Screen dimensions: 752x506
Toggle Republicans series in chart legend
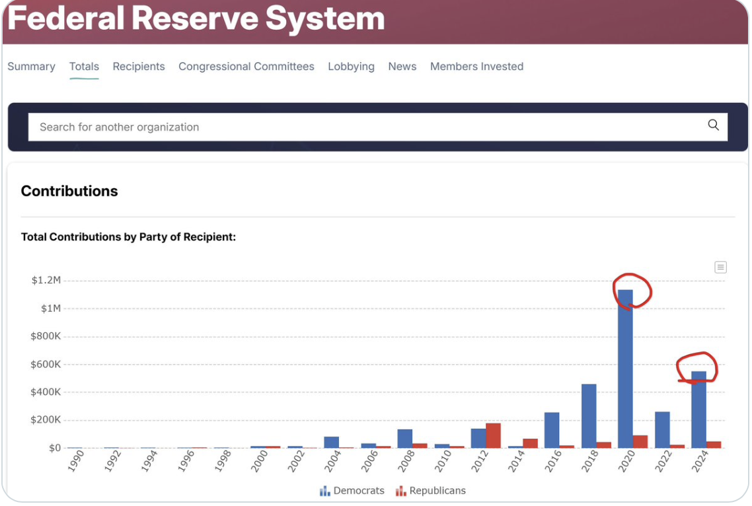pyautogui.click(x=437, y=491)
